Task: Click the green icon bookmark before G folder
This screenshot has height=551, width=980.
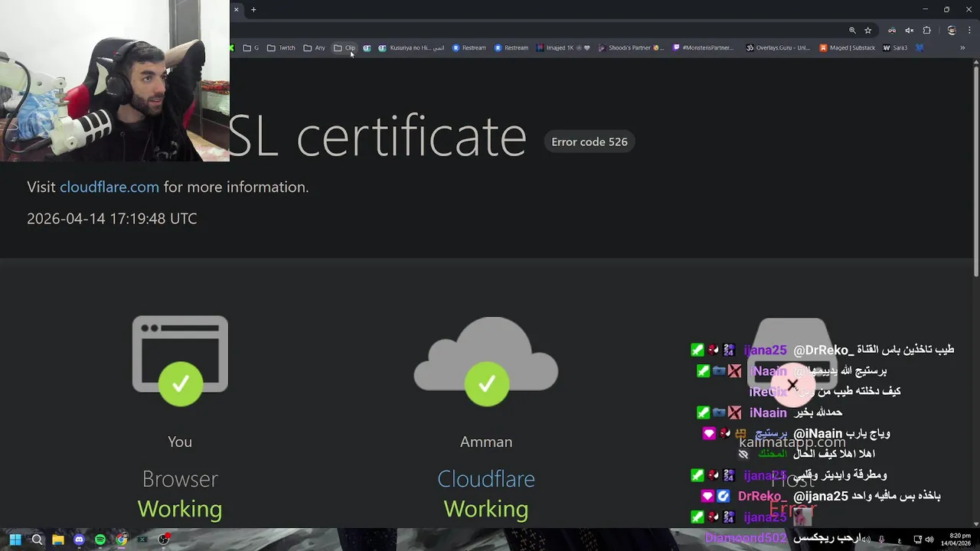Action: tap(232, 47)
